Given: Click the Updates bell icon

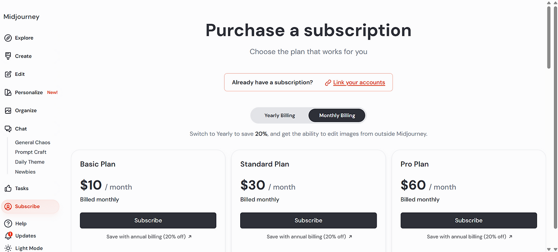Looking at the screenshot, I should (8, 236).
